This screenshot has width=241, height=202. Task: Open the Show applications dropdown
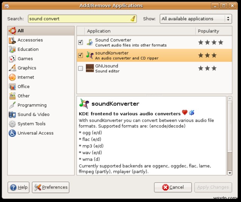point(196,19)
